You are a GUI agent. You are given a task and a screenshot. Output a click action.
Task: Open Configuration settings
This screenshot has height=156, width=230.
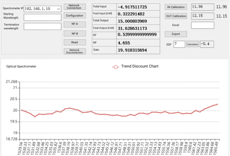(x=74, y=16)
